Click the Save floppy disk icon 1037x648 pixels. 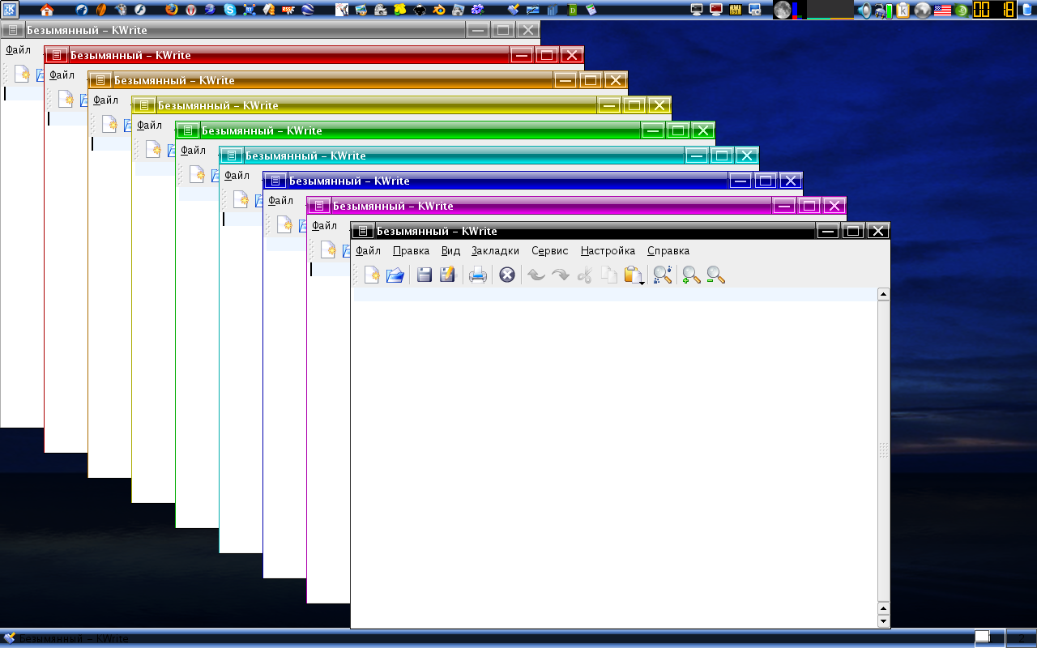click(x=424, y=275)
